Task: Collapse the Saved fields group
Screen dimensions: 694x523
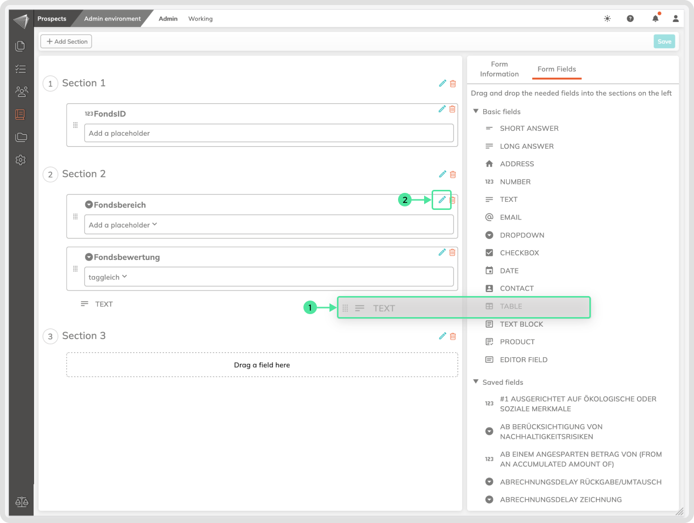Action: [x=476, y=382]
